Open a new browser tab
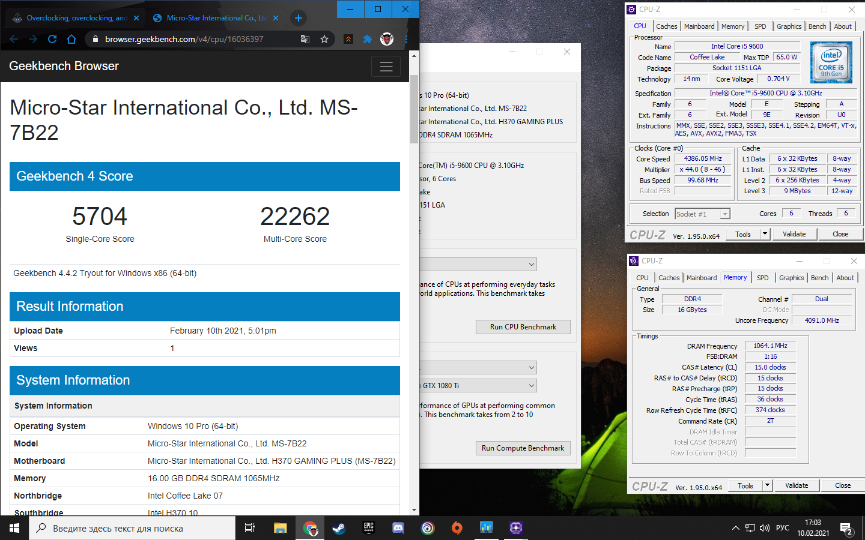This screenshot has width=865, height=540. pyautogui.click(x=298, y=18)
